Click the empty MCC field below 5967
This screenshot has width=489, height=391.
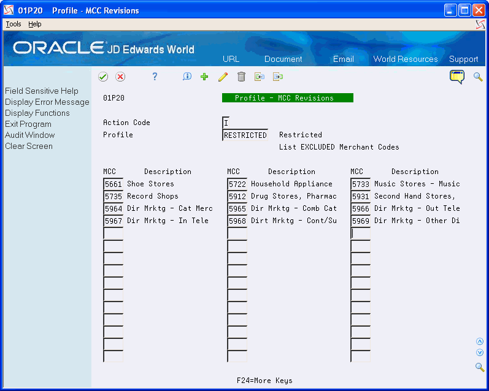pos(114,233)
